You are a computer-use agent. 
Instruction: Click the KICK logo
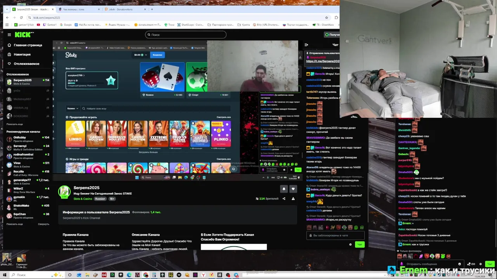click(x=24, y=34)
